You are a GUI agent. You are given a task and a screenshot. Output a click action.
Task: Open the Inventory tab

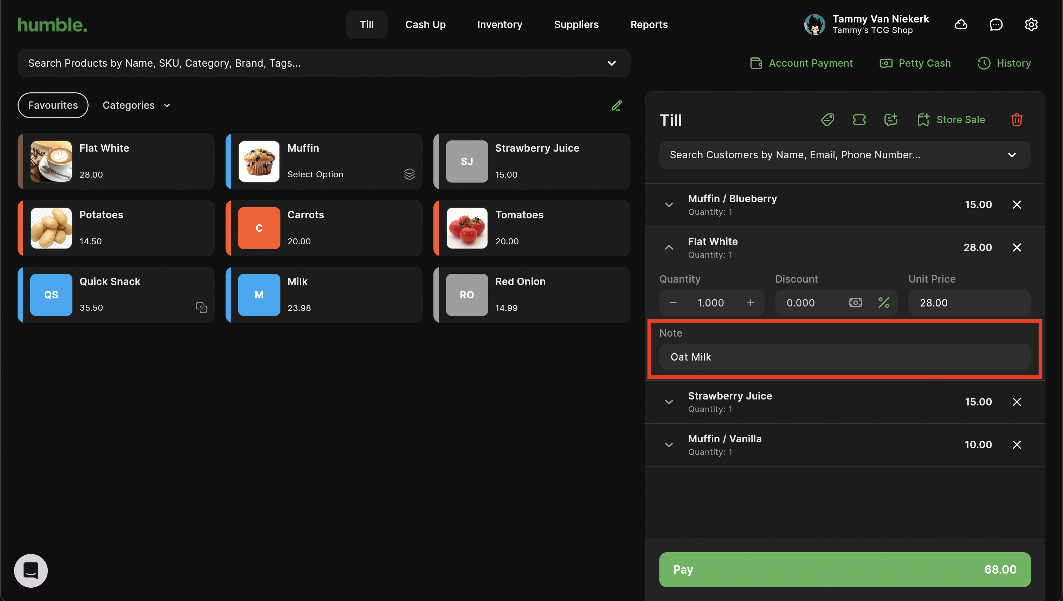tap(499, 25)
